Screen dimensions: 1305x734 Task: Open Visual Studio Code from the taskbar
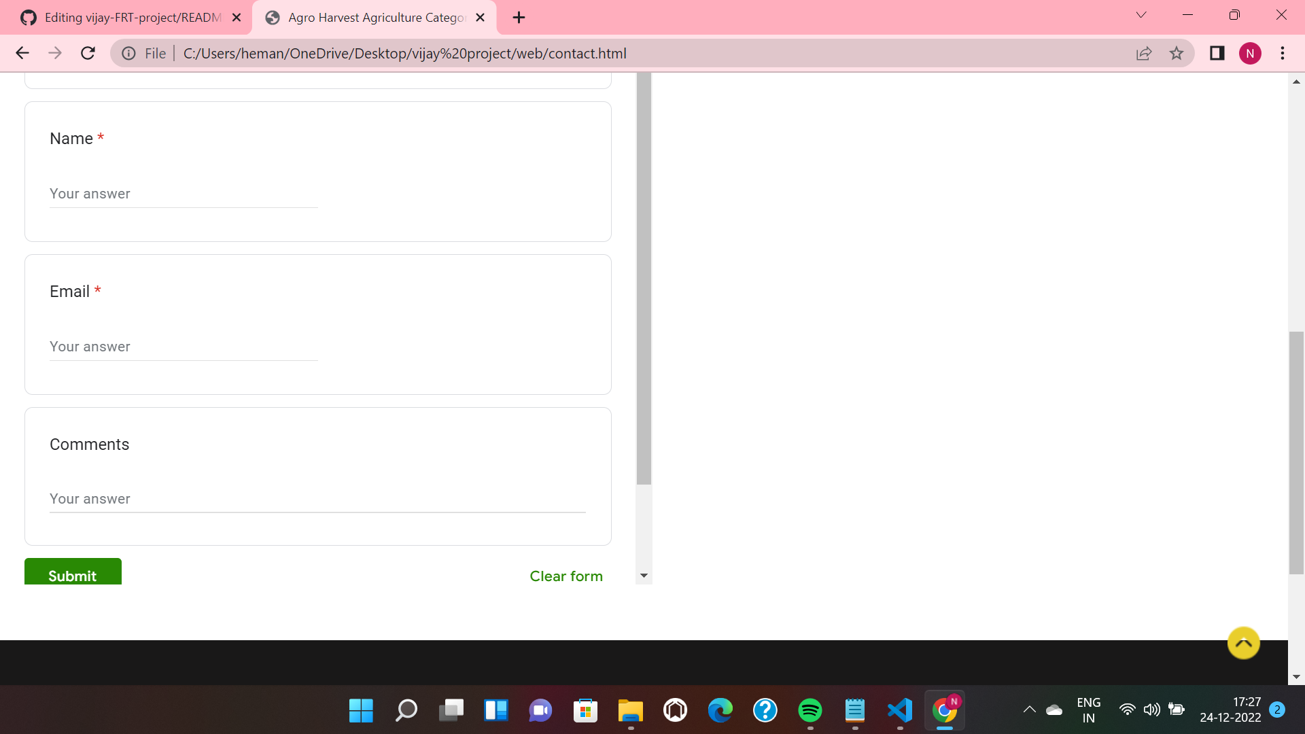tap(899, 711)
